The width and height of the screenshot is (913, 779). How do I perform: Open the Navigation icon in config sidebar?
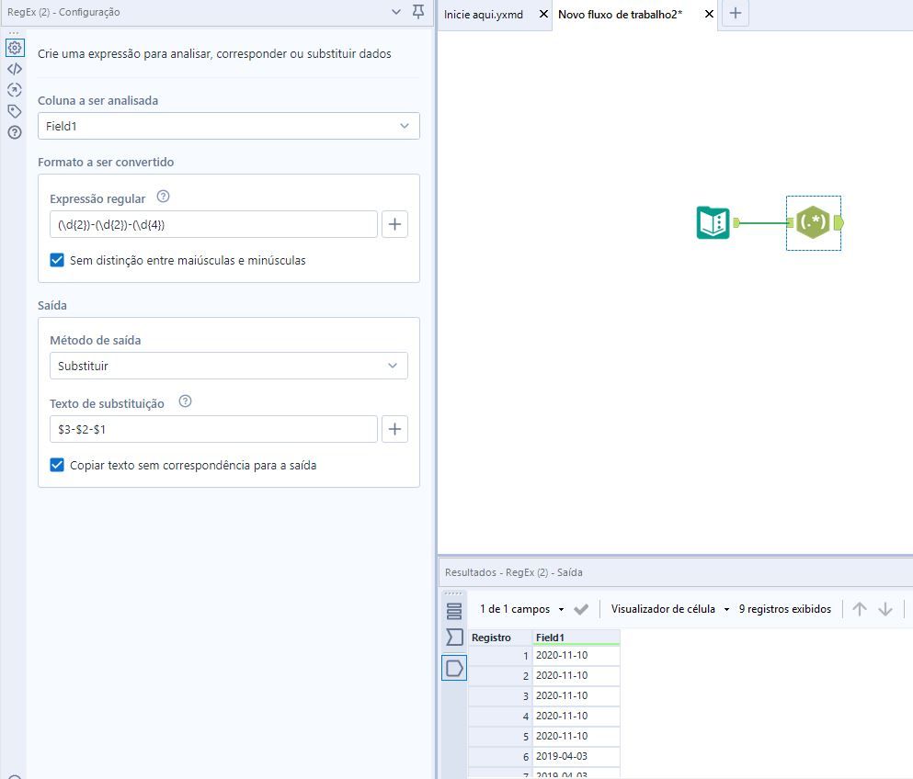15,90
